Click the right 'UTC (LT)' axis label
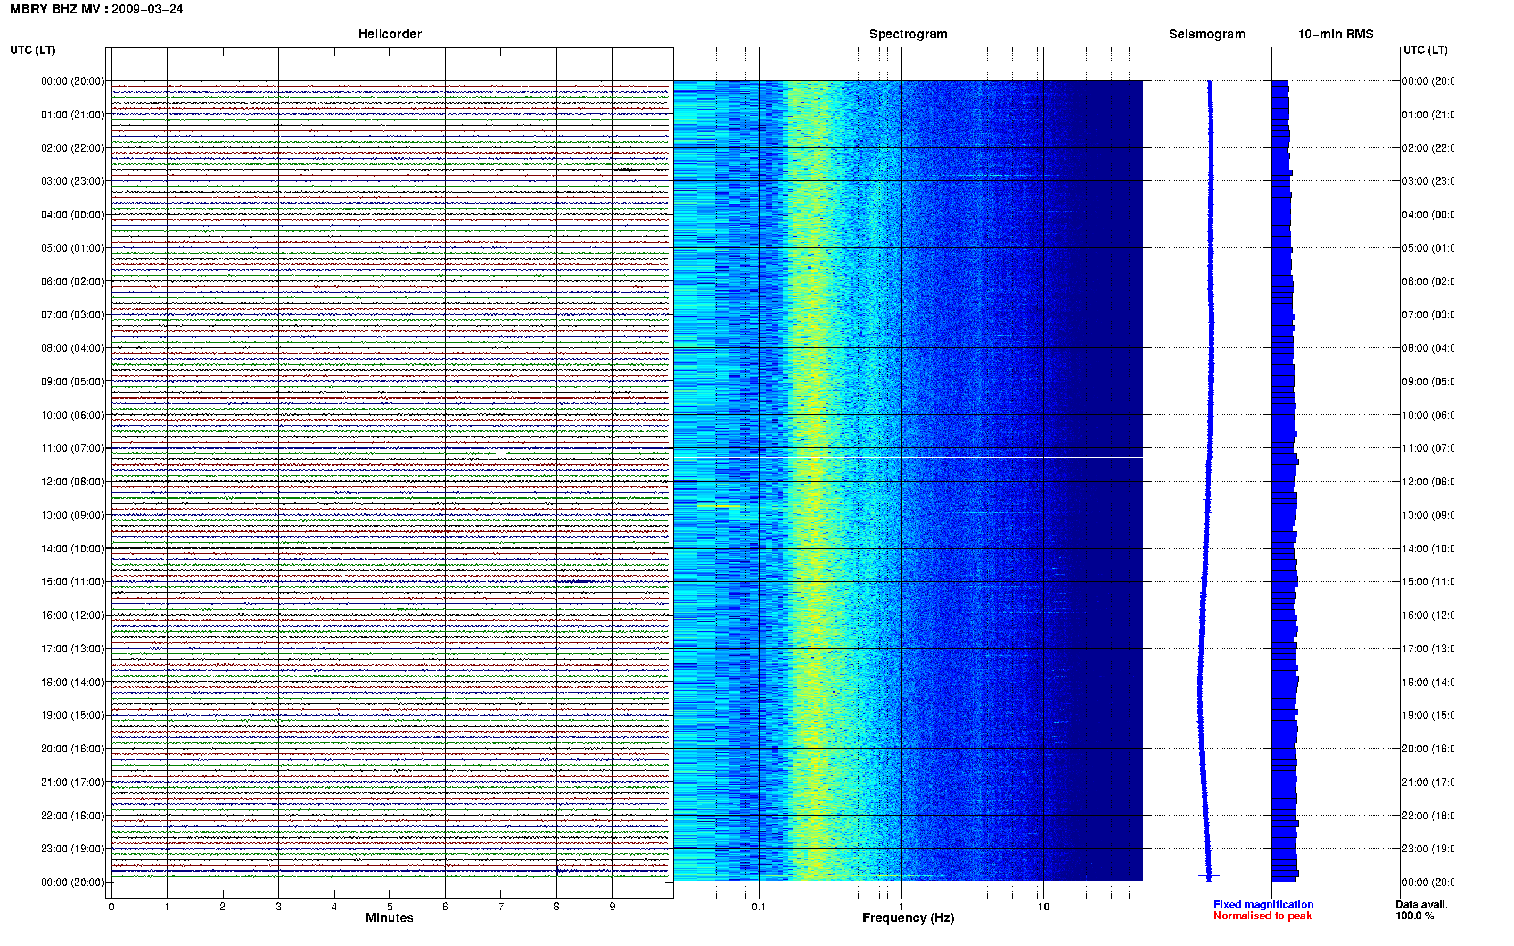The image size is (1514, 946). [1425, 50]
